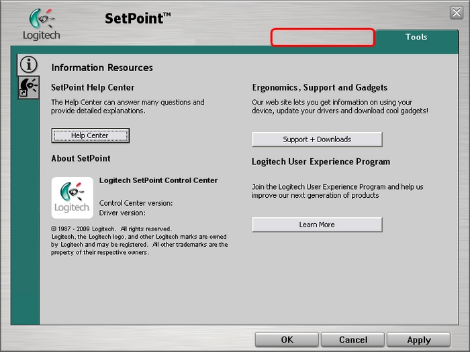
Task: Select the blank tab left of Tools
Action: pos(322,37)
